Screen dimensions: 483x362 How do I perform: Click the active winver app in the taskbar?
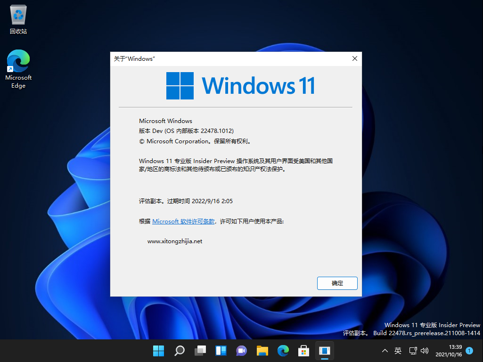[324, 351]
